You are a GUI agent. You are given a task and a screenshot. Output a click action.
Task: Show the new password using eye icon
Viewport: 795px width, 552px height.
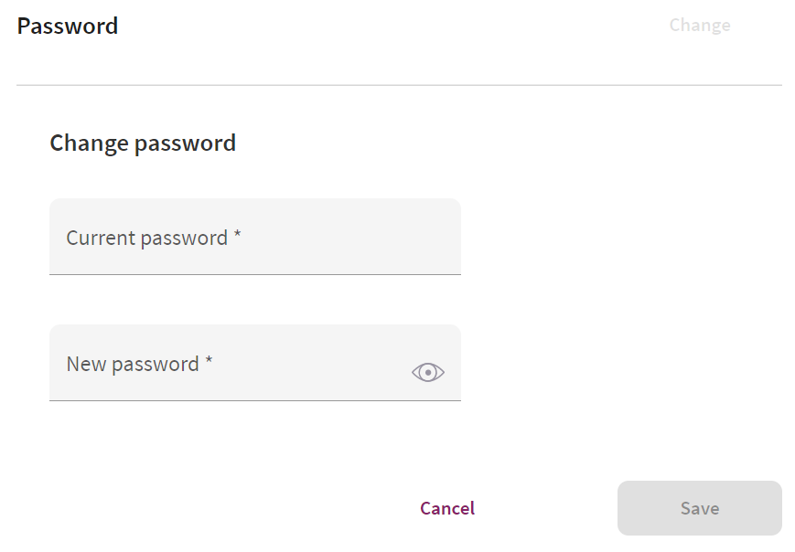pyautogui.click(x=428, y=372)
